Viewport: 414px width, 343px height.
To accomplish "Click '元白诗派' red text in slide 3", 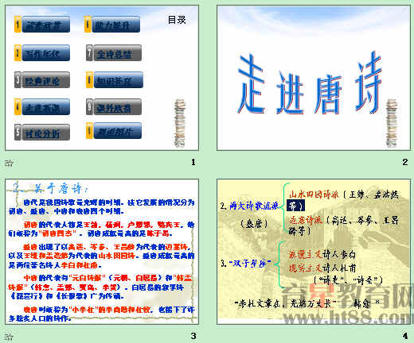I will [87, 278].
